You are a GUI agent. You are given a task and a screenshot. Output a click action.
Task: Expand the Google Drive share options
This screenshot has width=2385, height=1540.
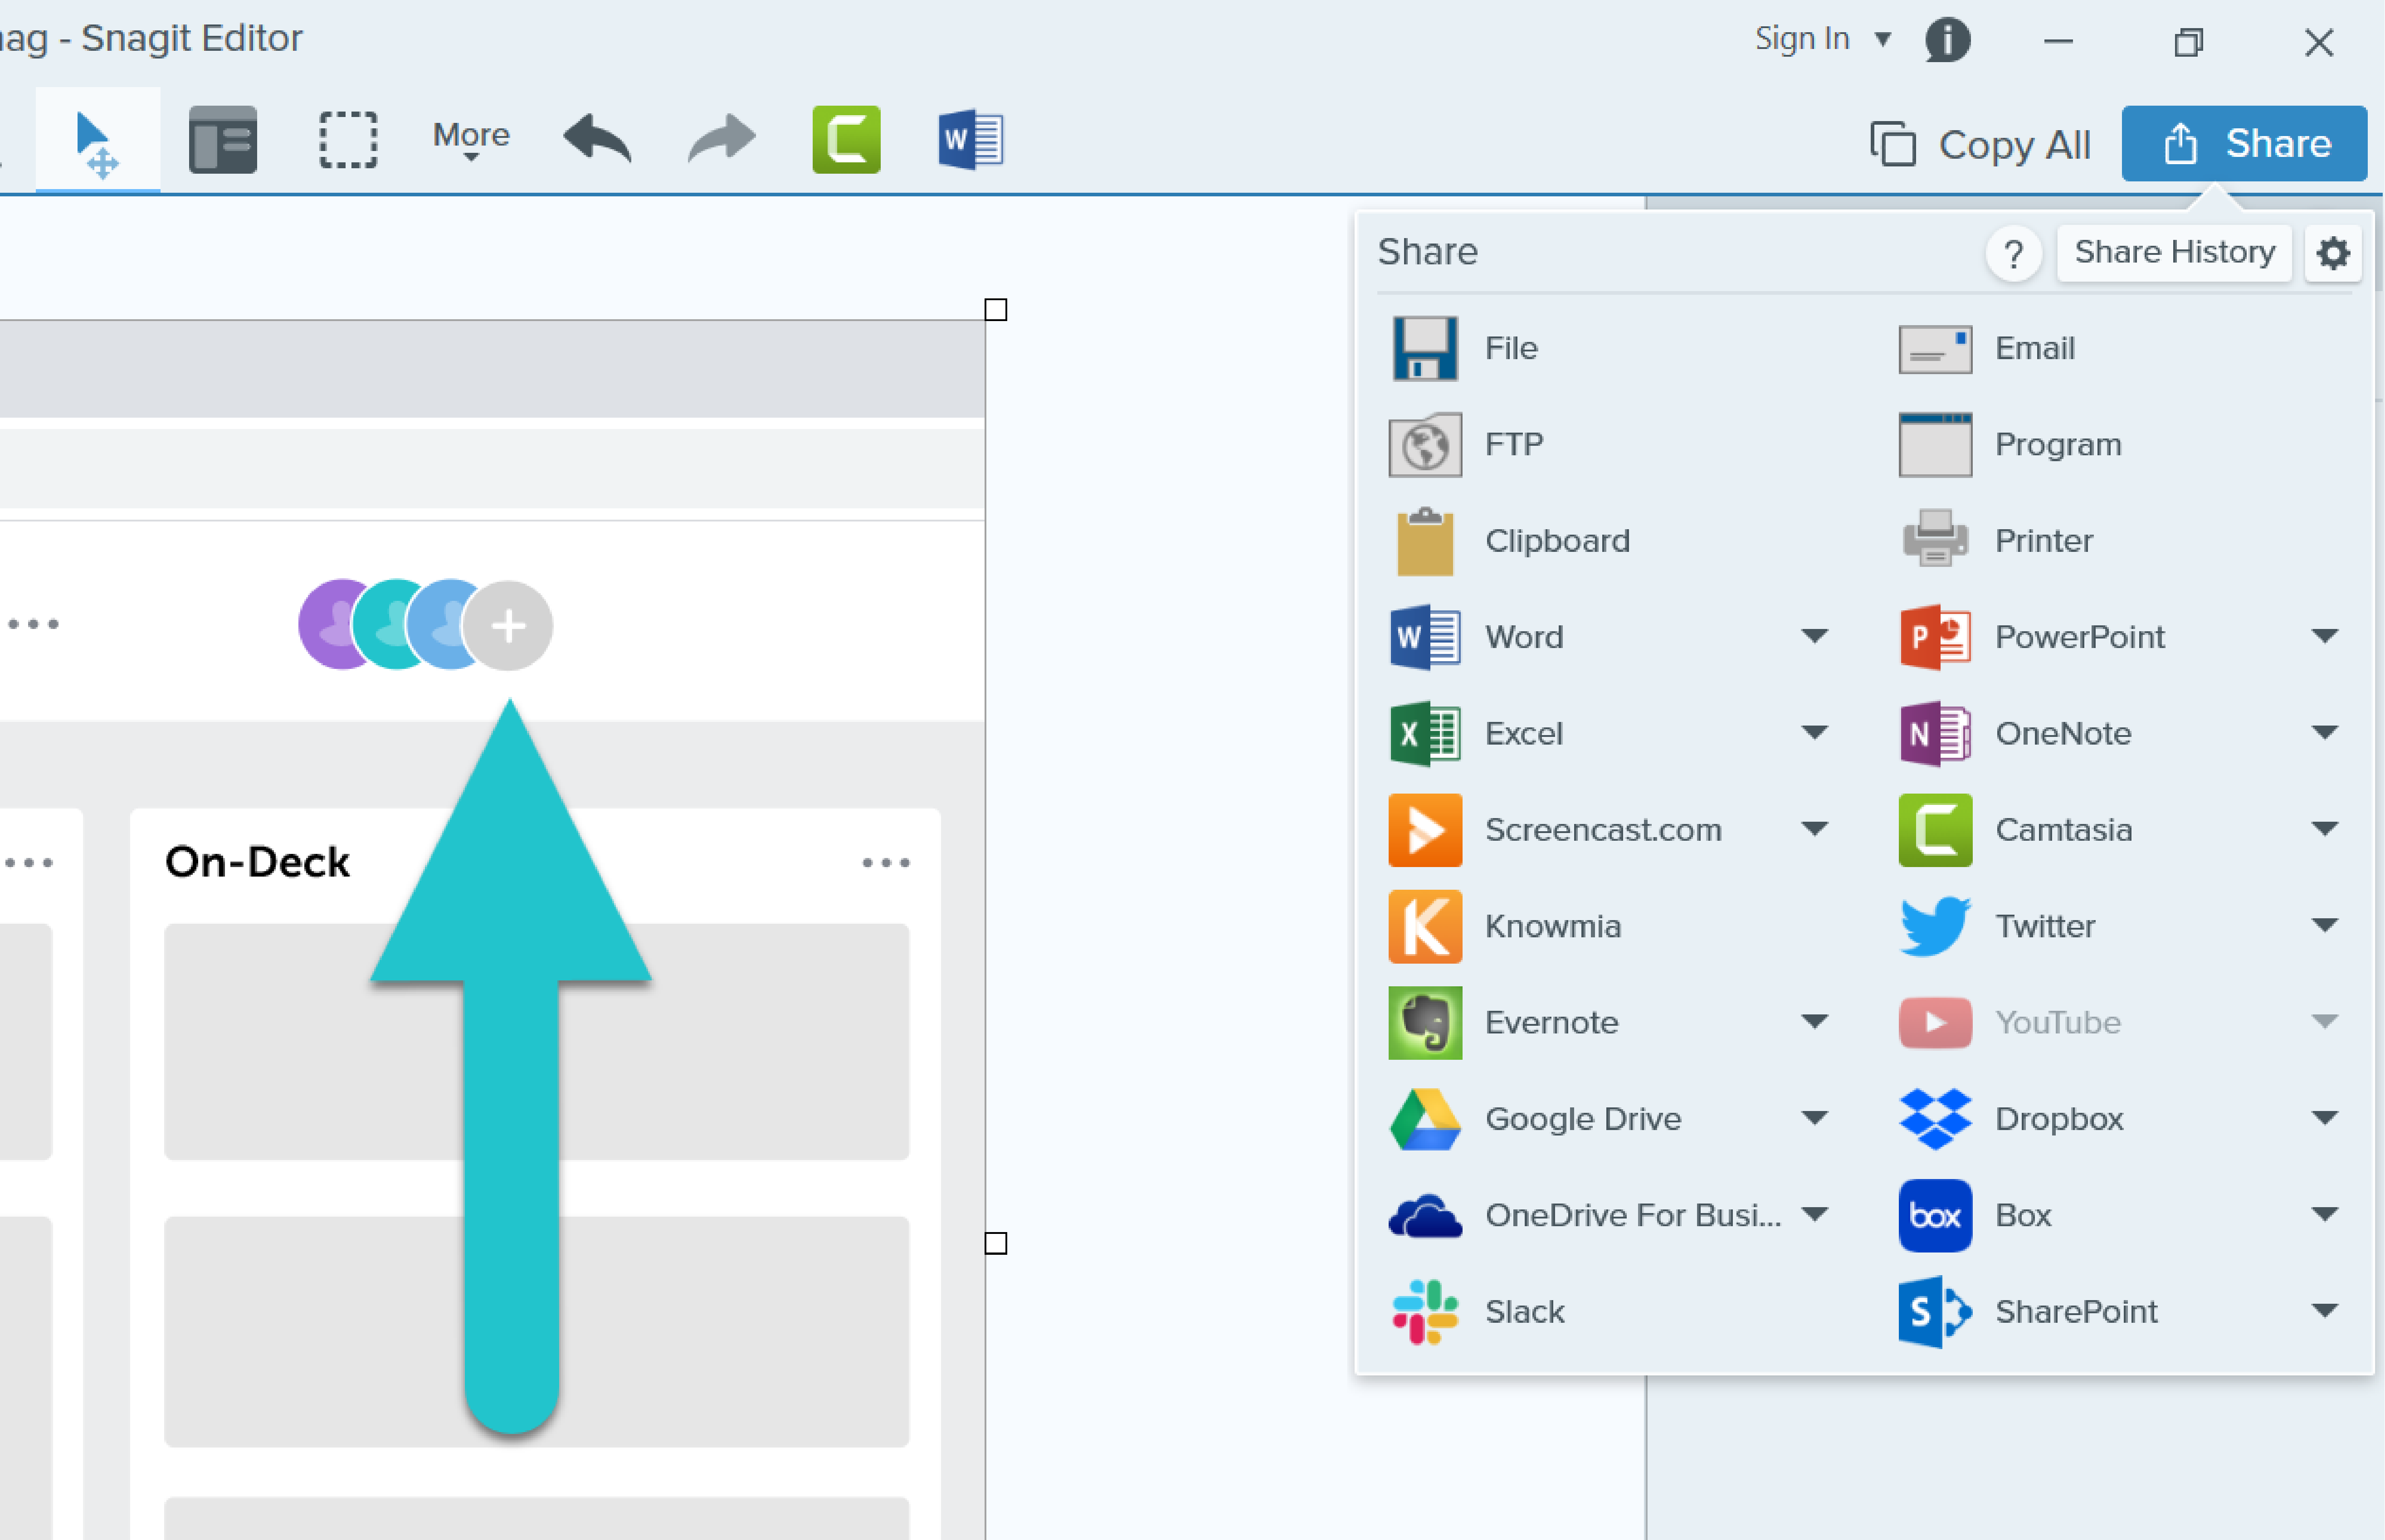[x=1816, y=1118]
